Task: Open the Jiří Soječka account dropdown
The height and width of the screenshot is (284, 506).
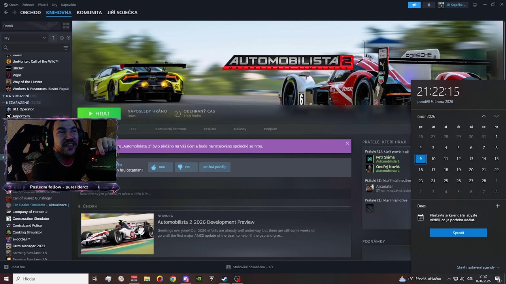Action: [453, 5]
